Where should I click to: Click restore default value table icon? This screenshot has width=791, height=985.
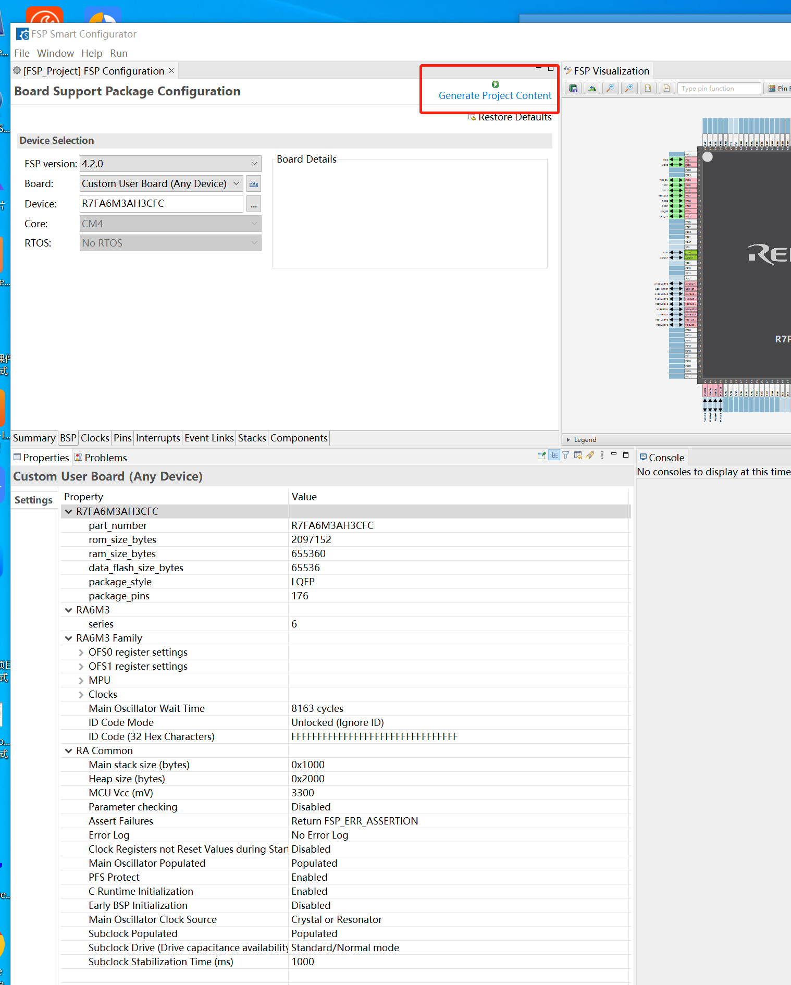578,455
